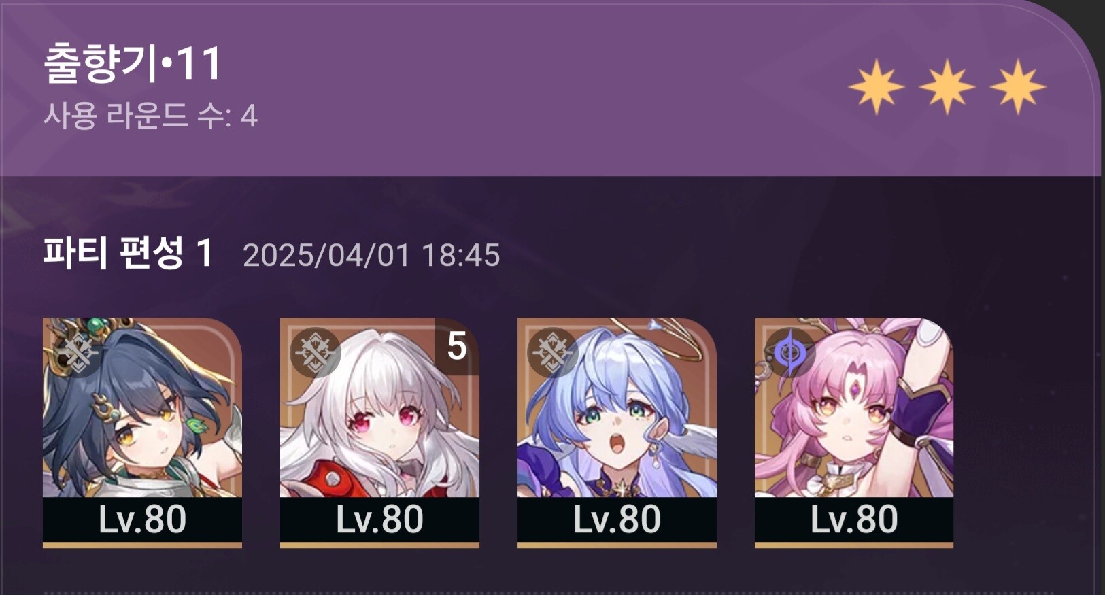This screenshot has width=1105, height=595.
Task: Click Lv.80 label under pink-haired character
Action: coord(854,520)
